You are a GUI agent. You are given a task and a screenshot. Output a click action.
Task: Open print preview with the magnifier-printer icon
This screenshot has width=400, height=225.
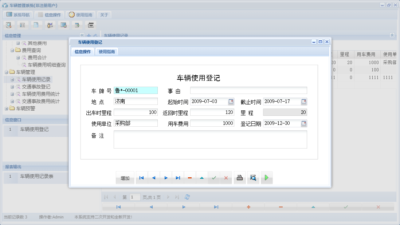coord(253,178)
